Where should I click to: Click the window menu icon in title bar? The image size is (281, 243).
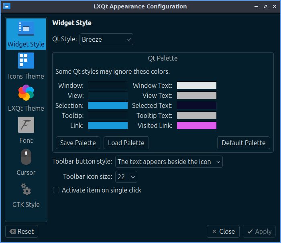[7, 6]
